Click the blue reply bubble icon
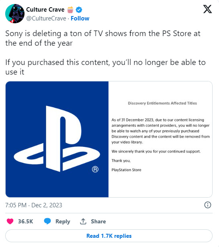The height and width of the screenshot is (247, 219). [x=47, y=221]
